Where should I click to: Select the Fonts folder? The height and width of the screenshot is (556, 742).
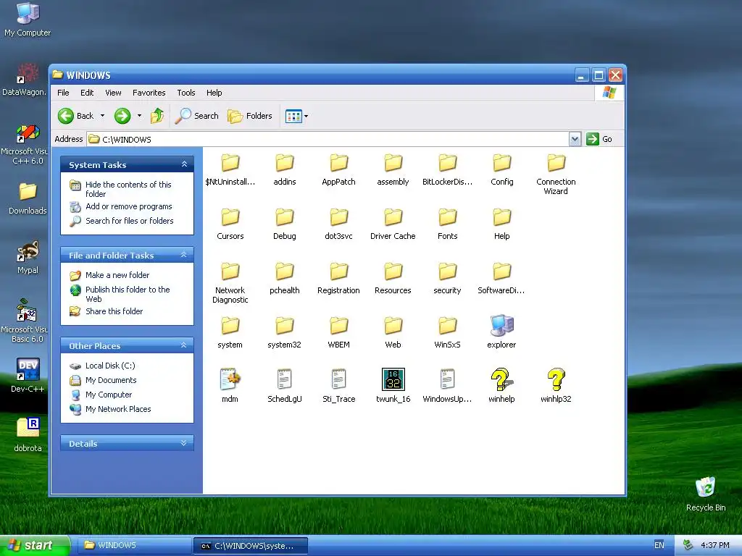pyautogui.click(x=448, y=223)
